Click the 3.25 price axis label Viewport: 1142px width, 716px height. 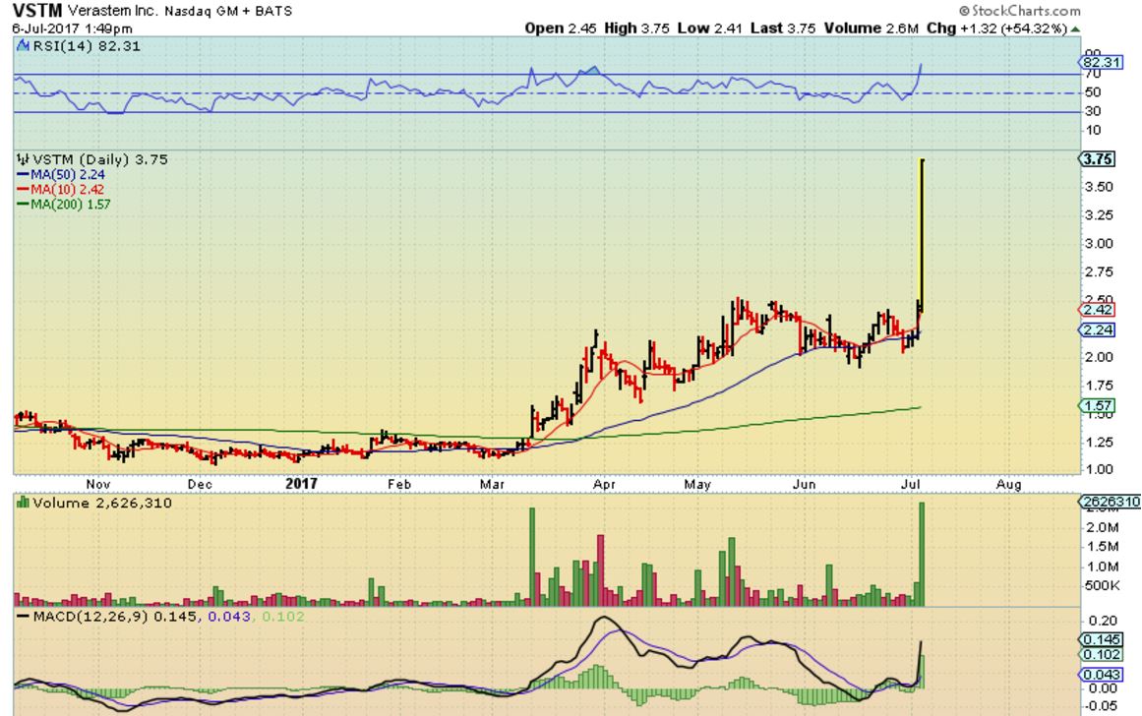pos(1099,215)
